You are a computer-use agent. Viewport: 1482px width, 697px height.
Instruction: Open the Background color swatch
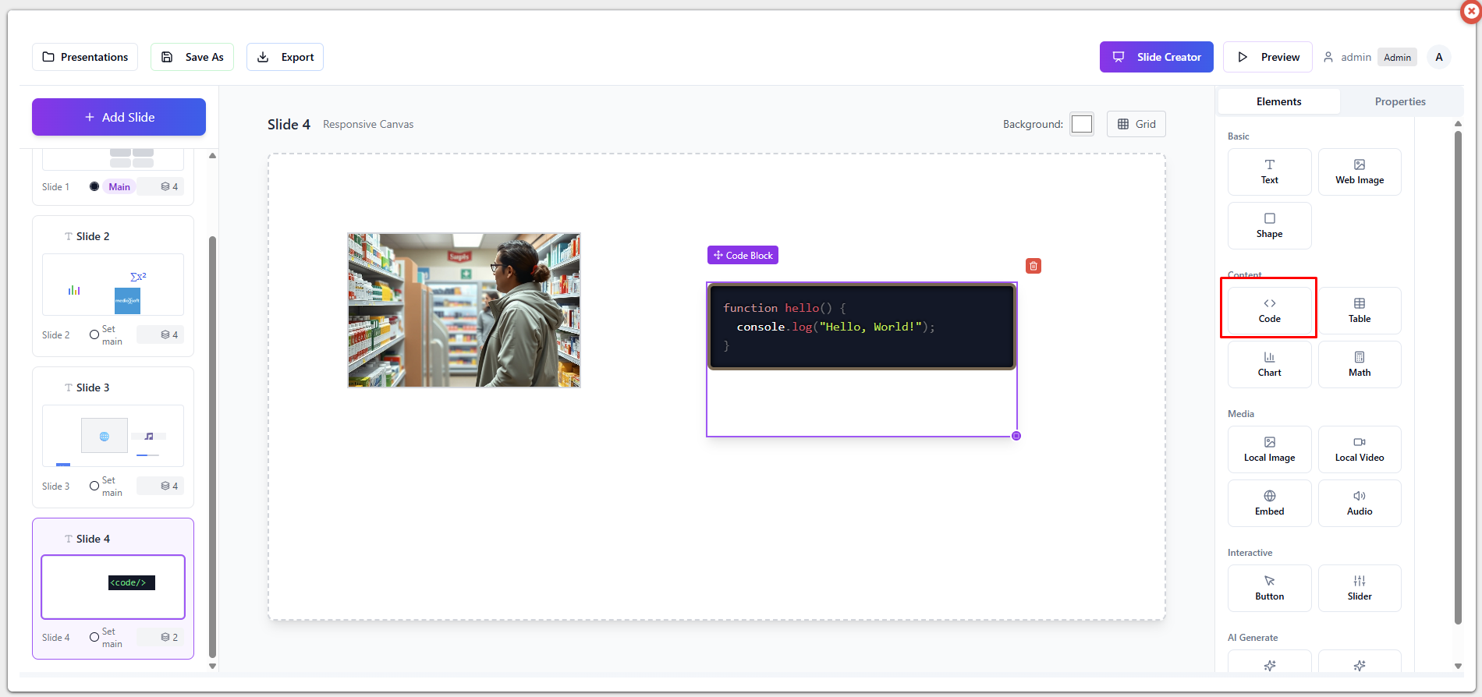pyautogui.click(x=1081, y=124)
